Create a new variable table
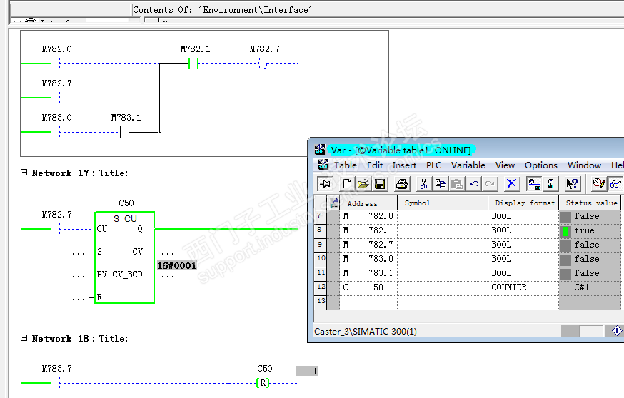The image size is (624, 398). 348,184
